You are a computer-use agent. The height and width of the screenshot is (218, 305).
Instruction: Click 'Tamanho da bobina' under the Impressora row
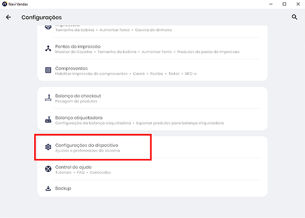tap(74, 30)
